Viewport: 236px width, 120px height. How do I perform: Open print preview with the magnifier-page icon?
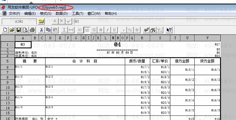pos(25,30)
